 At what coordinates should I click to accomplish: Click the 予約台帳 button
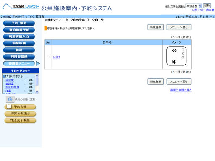(20, 107)
